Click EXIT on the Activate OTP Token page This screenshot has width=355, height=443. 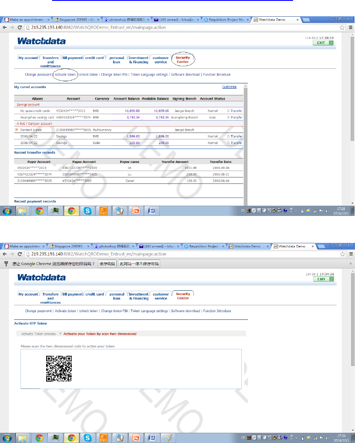coord(323,279)
